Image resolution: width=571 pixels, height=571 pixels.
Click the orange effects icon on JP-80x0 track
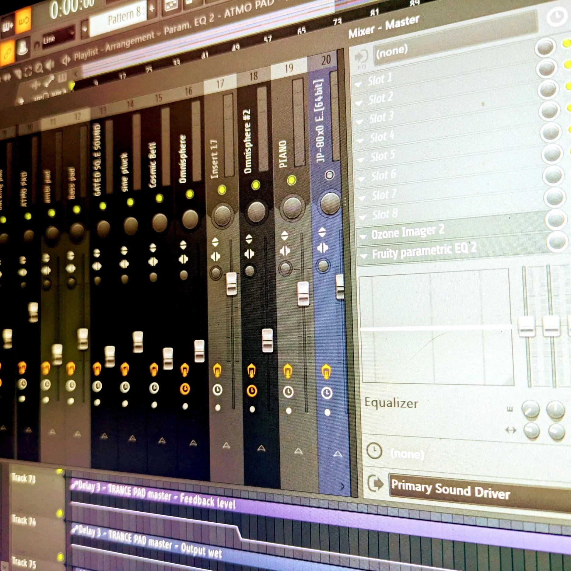click(326, 372)
